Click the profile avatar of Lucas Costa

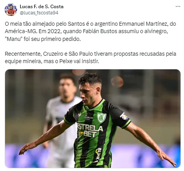tap(11, 10)
